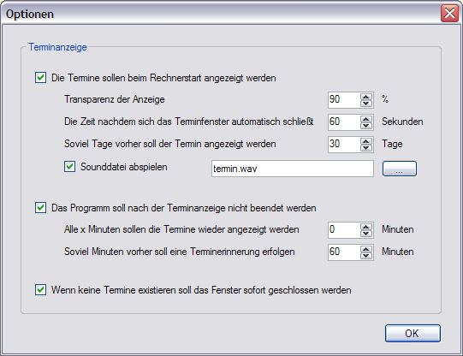Screen dimensions: 463x356
Task: Toggle Fenster sofort geschlossen werden checkbox
Action: 40,290
